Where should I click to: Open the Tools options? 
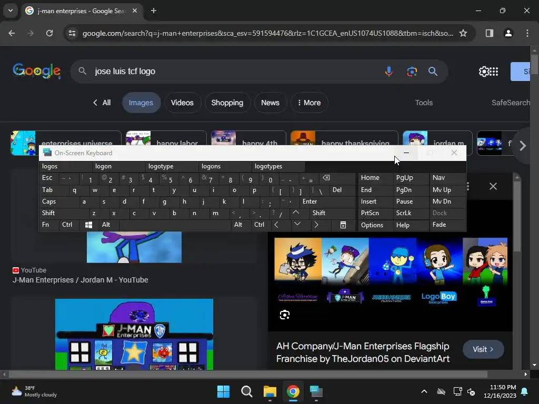coord(424,103)
